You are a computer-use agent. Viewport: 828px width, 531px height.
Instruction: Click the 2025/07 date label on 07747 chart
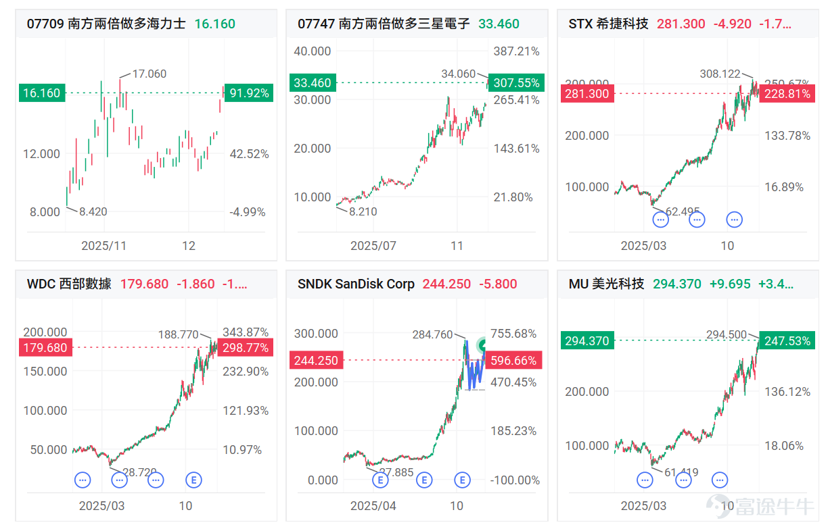coord(373,245)
